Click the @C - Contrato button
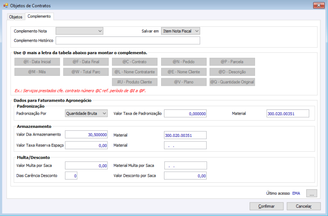Image resolution: width=328 pixels, height=216 pixels. click(134, 61)
